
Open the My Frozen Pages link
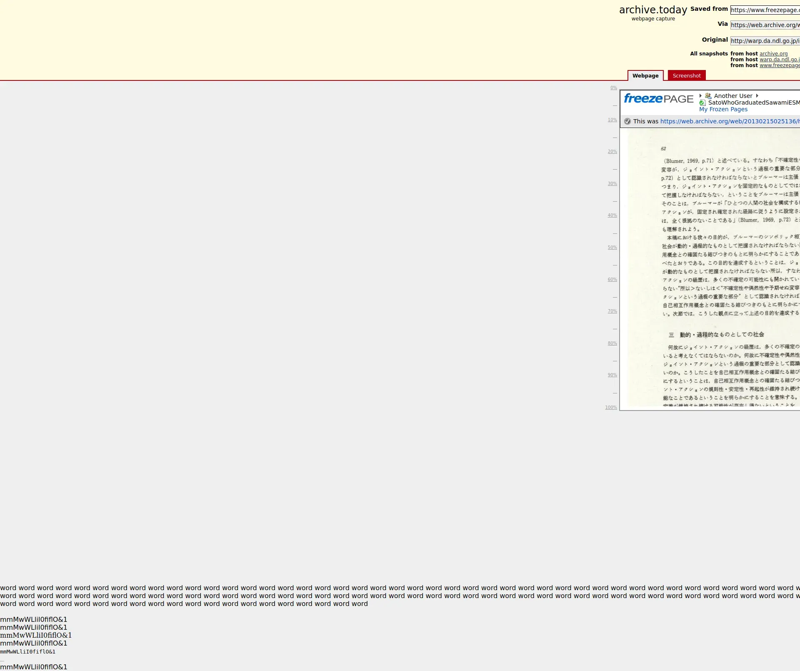click(x=723, y=109)
